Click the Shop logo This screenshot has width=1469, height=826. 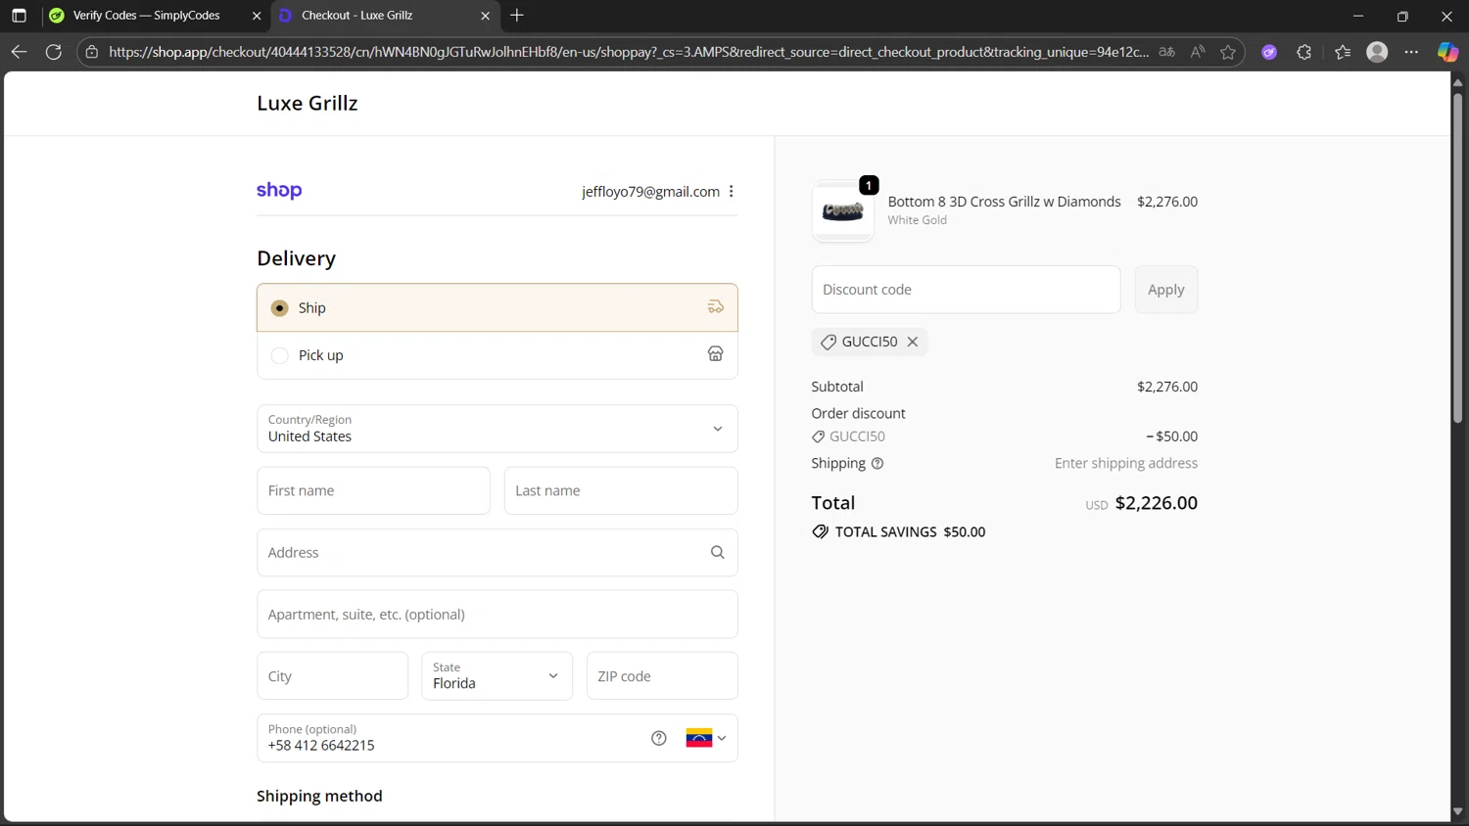(279, 191)
